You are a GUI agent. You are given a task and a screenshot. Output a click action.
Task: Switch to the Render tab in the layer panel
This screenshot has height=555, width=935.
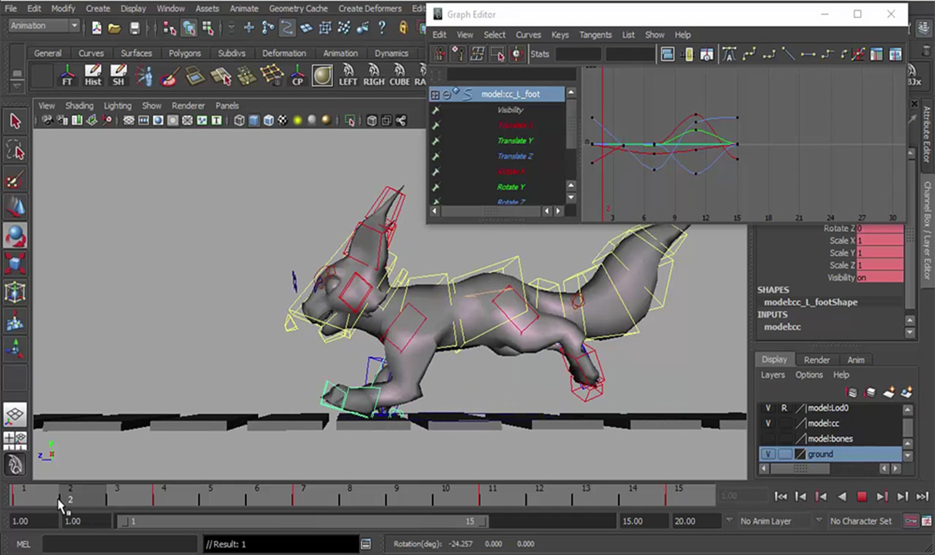(x=817, y=359)
